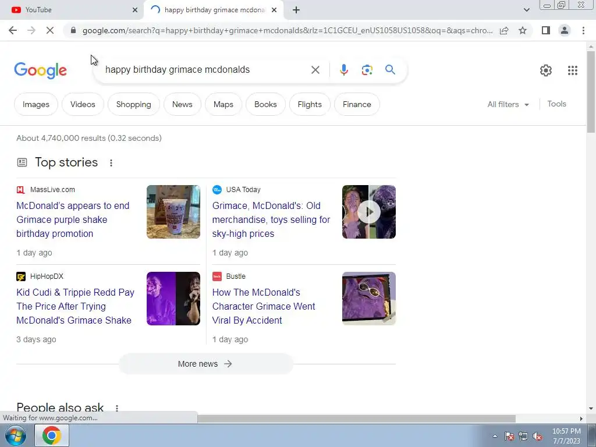Viewport: 596px width, 447px height.
Task: Open the Windows Start button
Action: point(15,435)
